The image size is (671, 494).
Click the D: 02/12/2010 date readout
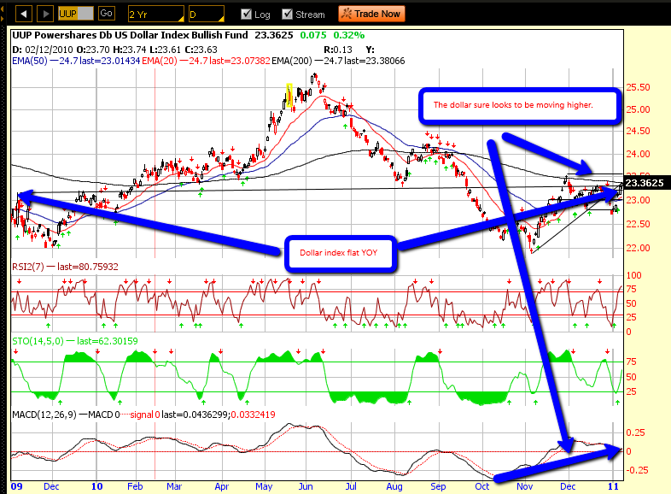point(43,50)
